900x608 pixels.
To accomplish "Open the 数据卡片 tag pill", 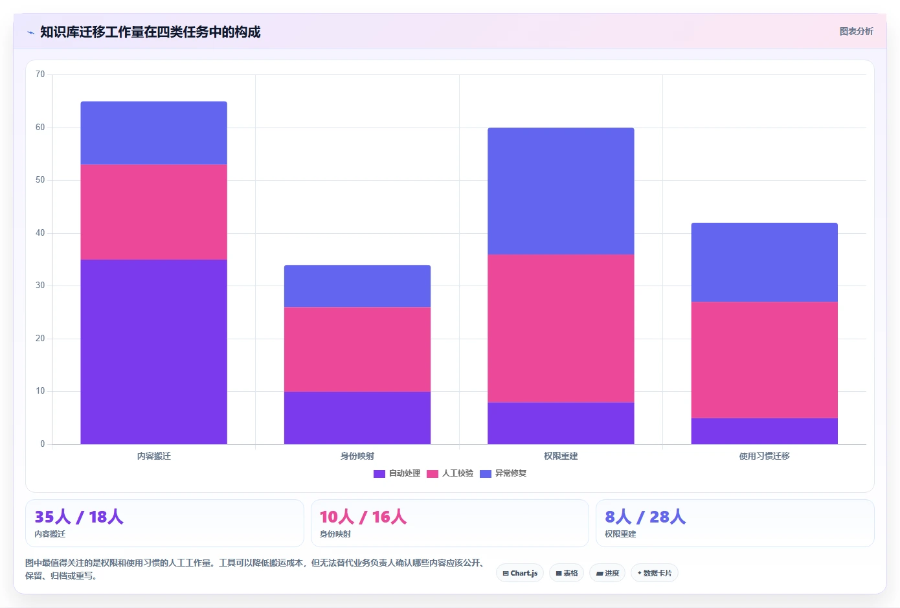I will (655, 573).
